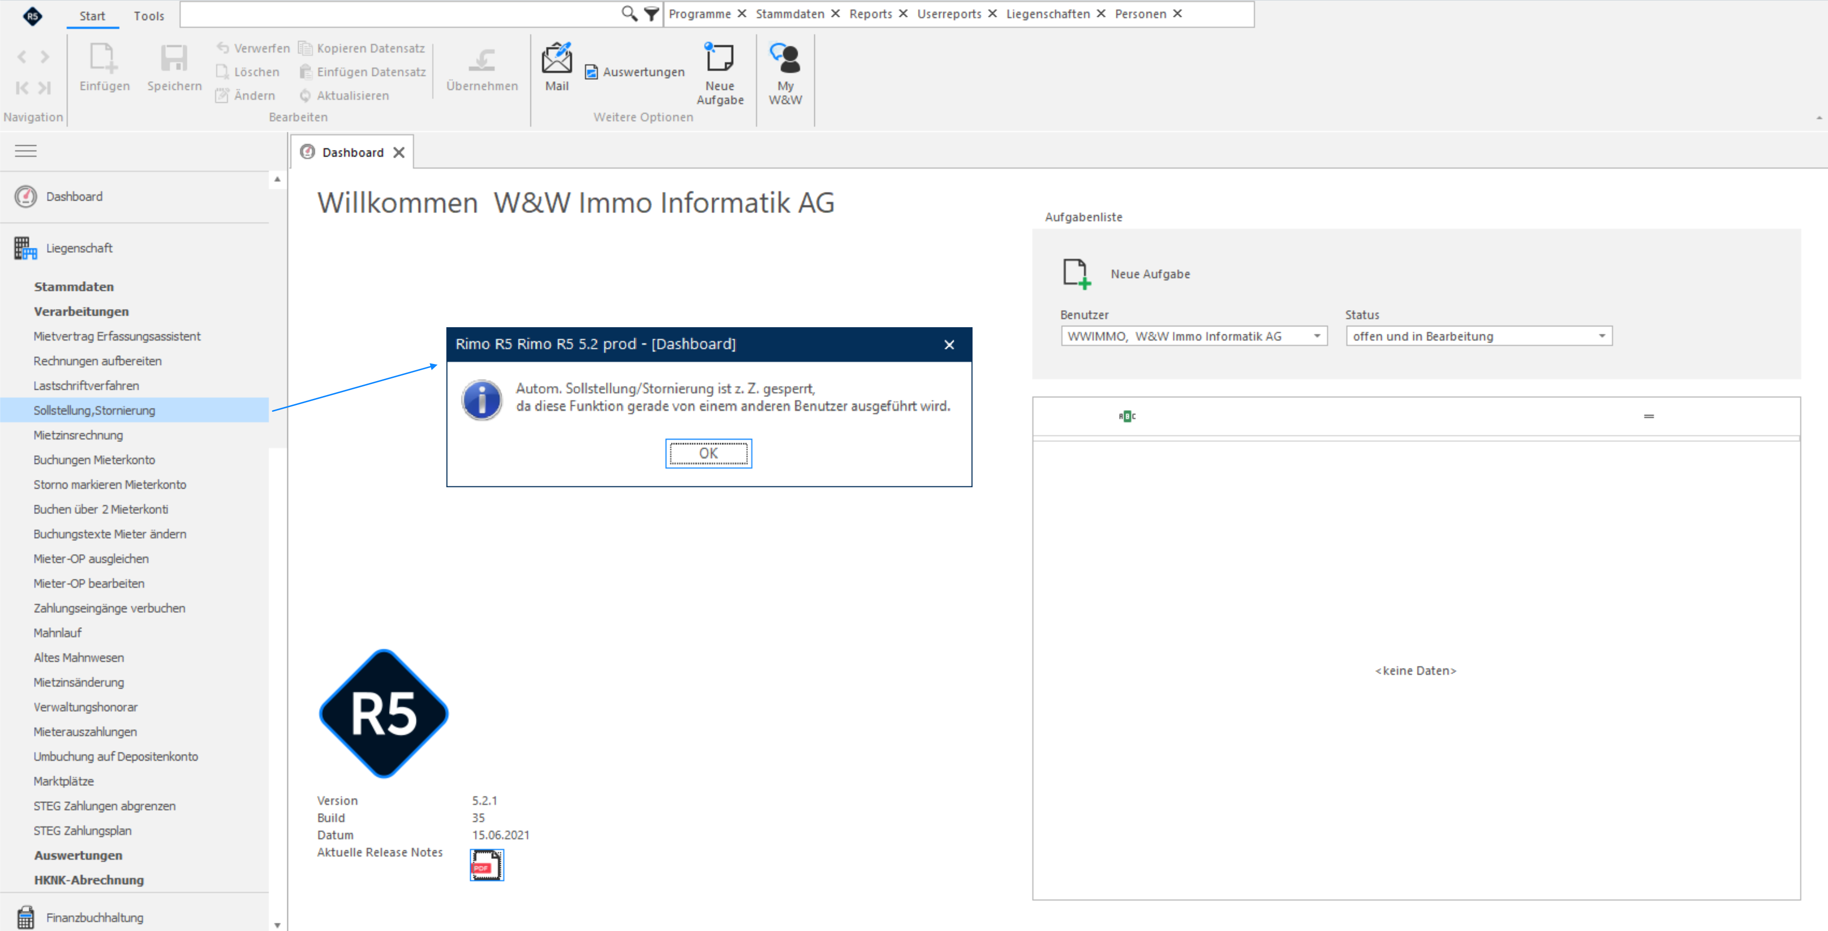
Task: Click Löschen in the Bearbeiten group
Action: 248,72
